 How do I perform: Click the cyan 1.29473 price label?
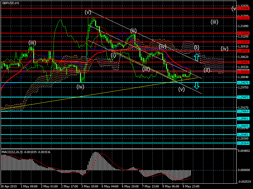[x=243, y=97]
